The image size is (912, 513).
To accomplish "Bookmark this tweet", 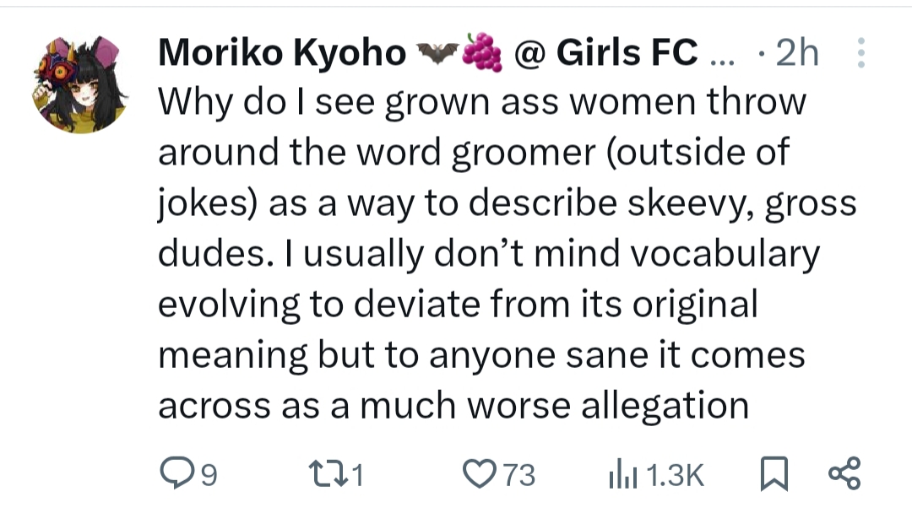I will click(x=771, y=475).
